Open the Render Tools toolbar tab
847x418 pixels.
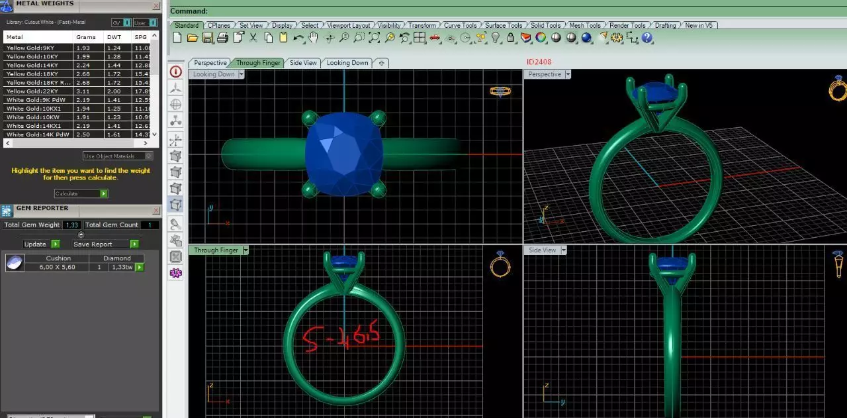627,25
